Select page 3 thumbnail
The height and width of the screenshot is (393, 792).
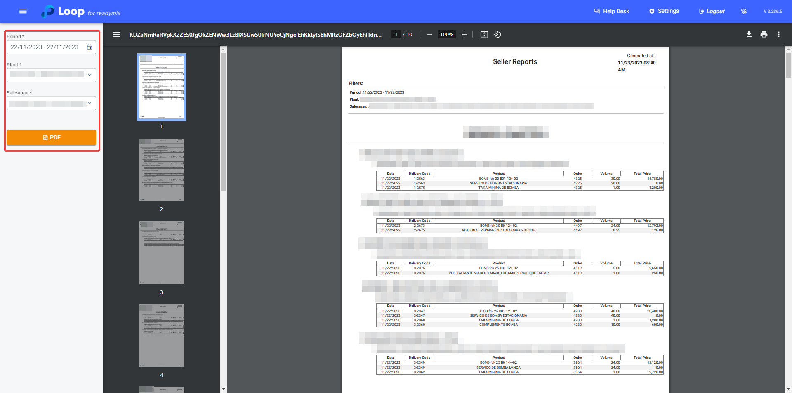161,253
